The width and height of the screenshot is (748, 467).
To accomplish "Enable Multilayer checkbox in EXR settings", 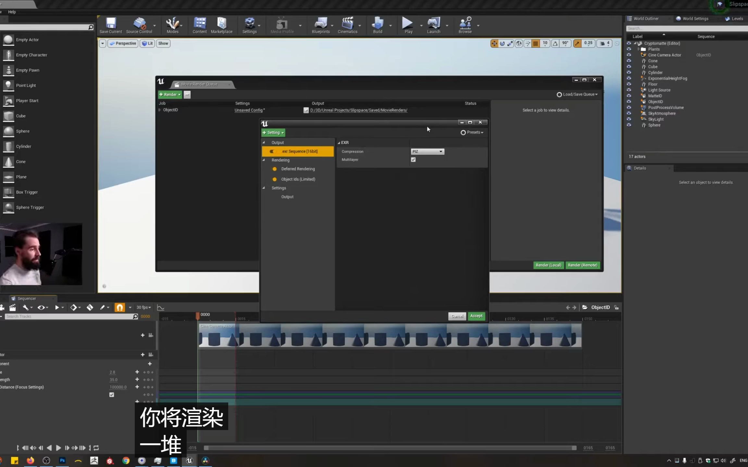I will pos(413,160).
